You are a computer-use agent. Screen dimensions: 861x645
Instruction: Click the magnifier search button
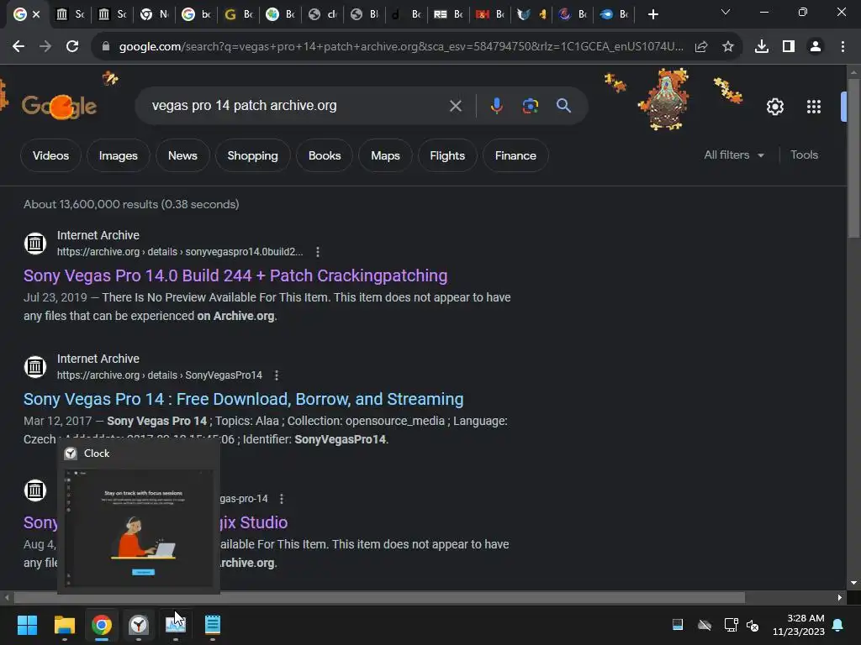pyautogui.click(x=563, y=106)
